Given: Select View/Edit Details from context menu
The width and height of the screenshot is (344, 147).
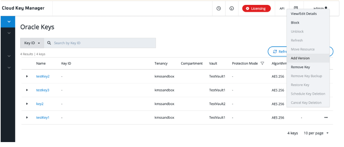Looking at the screenshot, I should 308,14.
